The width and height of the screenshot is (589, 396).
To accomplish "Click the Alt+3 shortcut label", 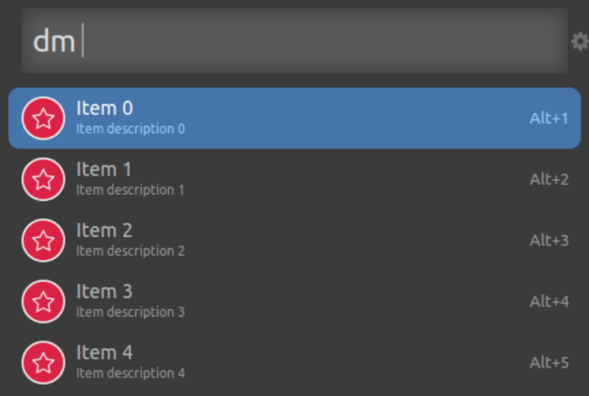I will (x=549, y=240).
